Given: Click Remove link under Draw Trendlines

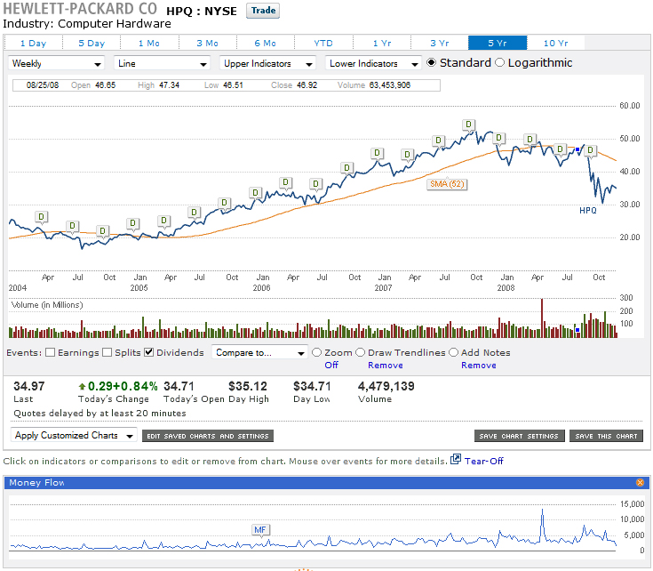Looking at the screenshot, I should click(x=386, y=366).
